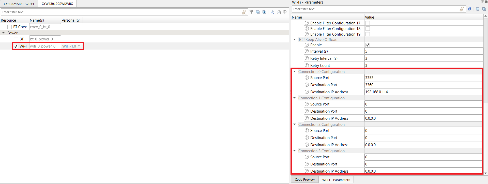
Task: Show help for Enable Filter Configuration 19
Action: [307, 34]
